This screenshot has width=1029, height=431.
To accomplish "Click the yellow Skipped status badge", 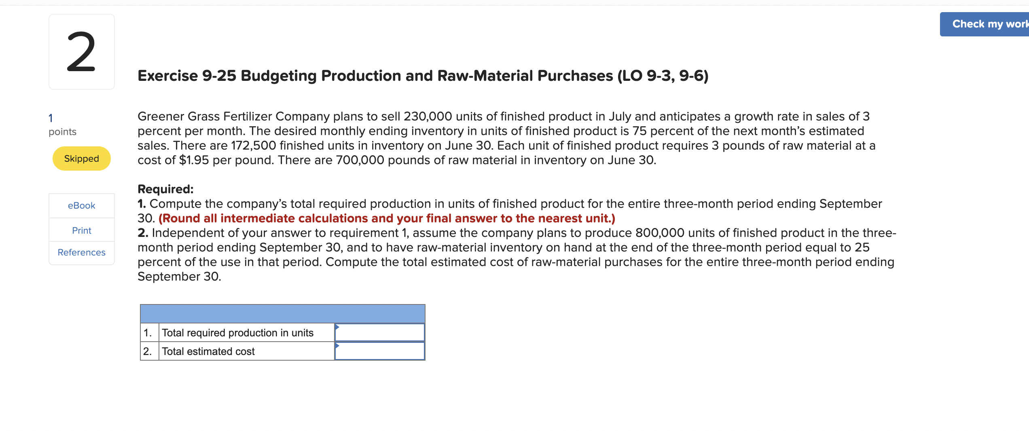I will (x=81, y=158).
